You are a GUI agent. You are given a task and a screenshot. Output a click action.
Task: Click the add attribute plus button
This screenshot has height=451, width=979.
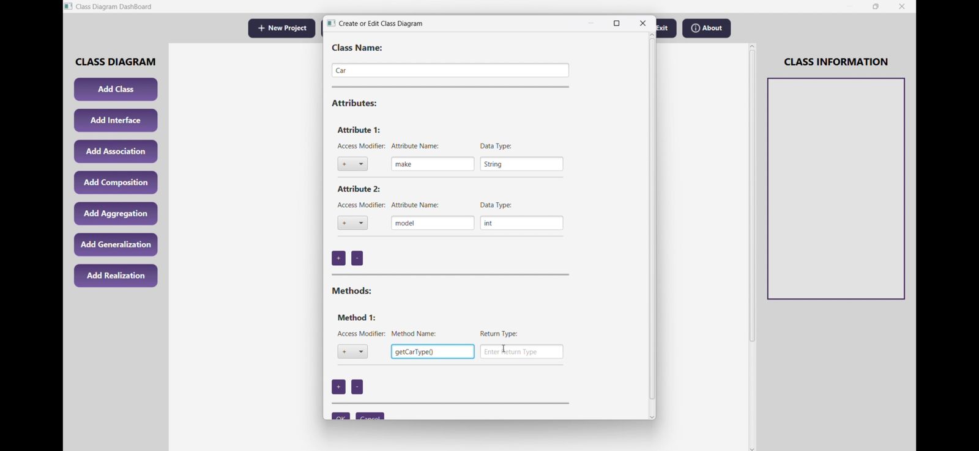tap(338, 258)
